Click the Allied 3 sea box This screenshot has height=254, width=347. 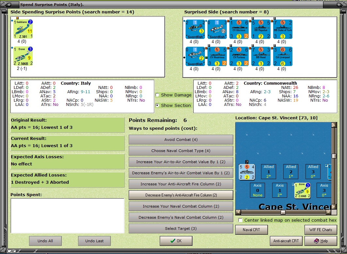point(313,171)
